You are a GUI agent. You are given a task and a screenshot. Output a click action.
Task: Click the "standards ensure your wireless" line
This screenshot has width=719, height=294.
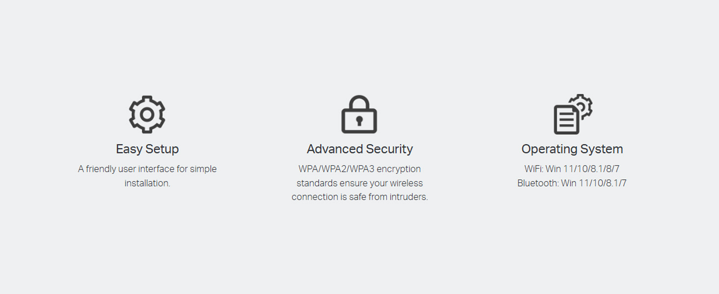(359, 183)
